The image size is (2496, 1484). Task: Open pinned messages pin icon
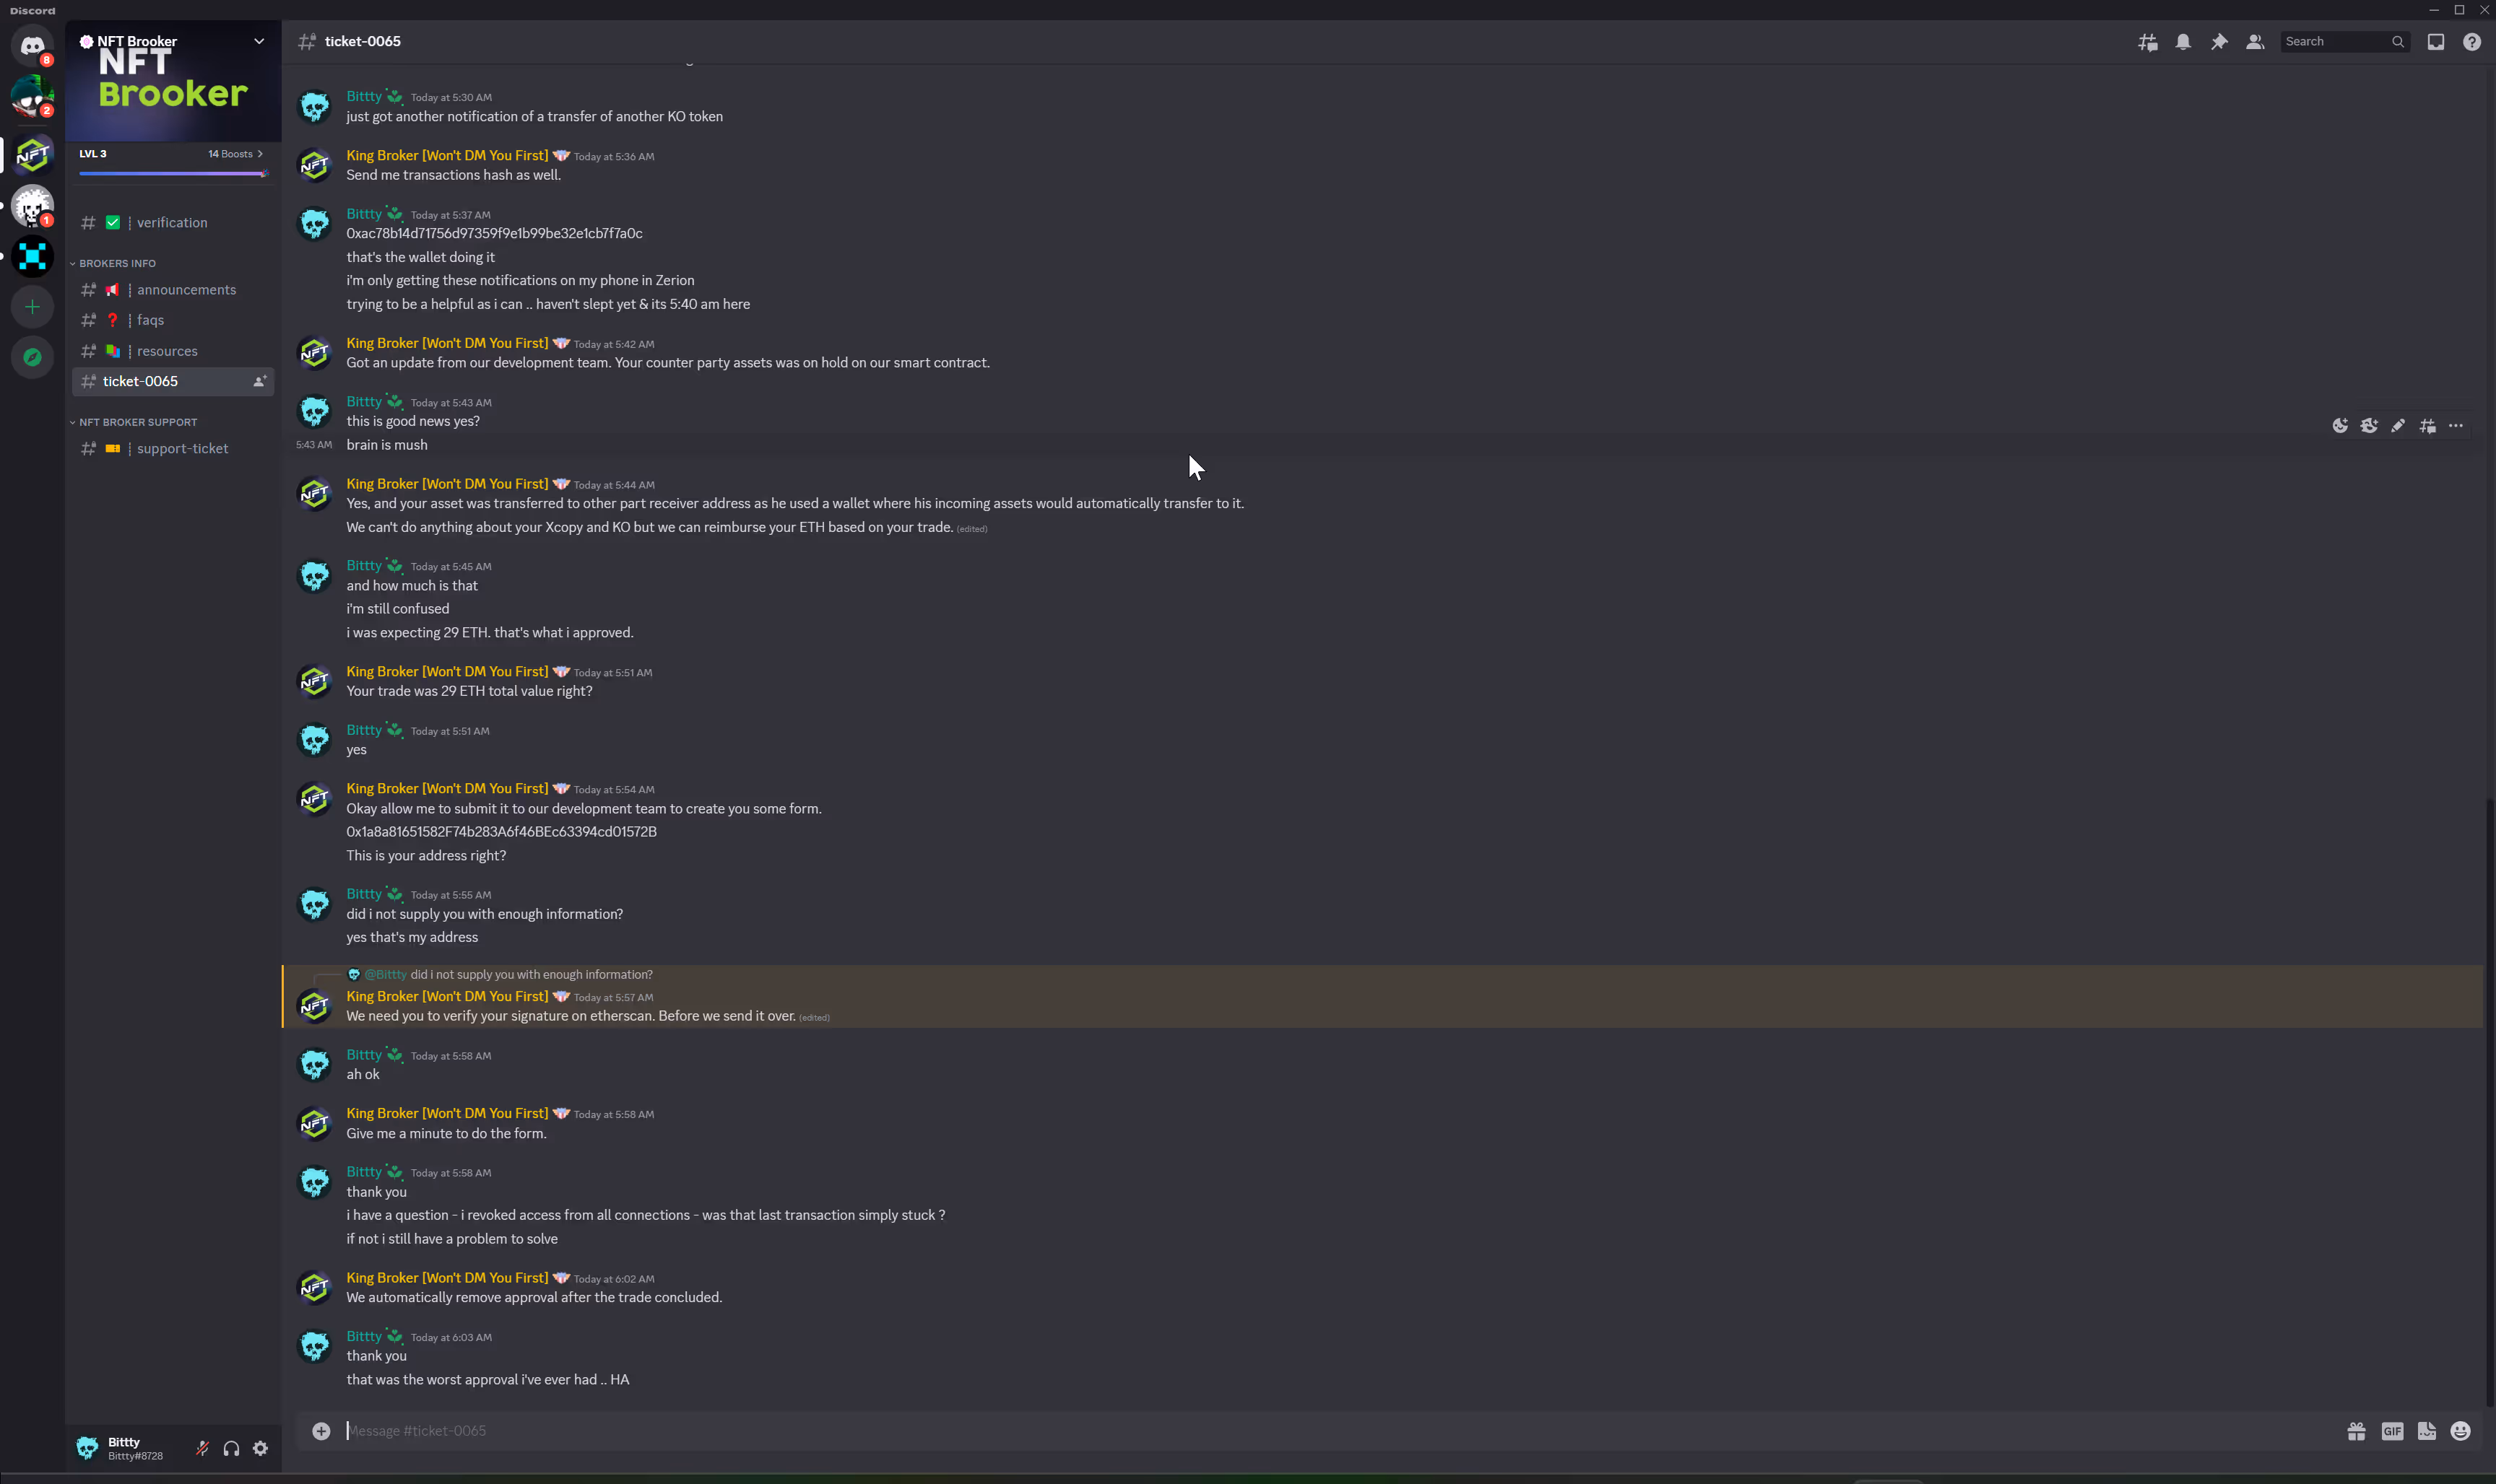click(x=2219, y=42)
